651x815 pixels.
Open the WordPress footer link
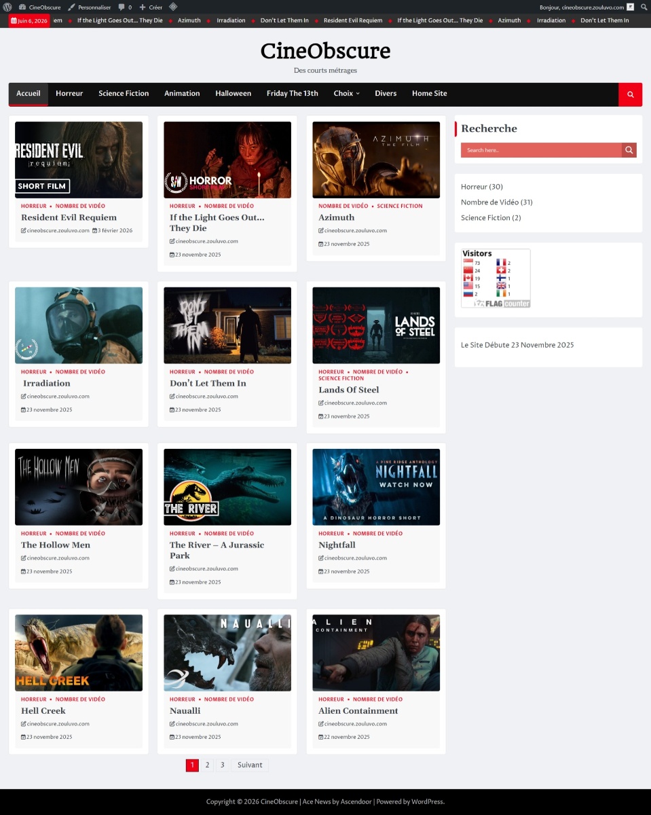tap(427, 802)
